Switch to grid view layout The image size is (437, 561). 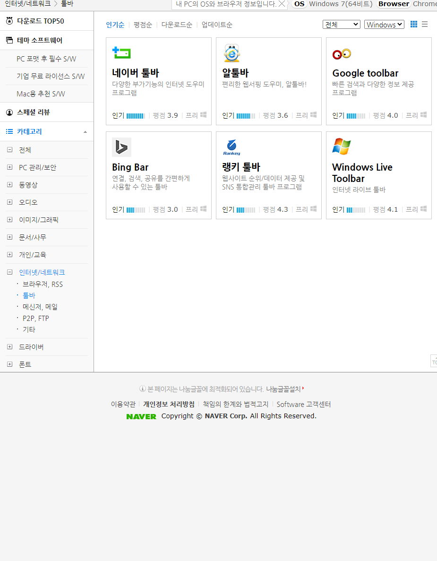tap(414, 24)
